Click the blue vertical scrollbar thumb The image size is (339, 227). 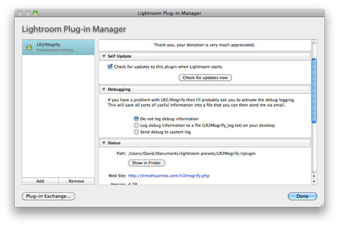click(x=314, y=91)
